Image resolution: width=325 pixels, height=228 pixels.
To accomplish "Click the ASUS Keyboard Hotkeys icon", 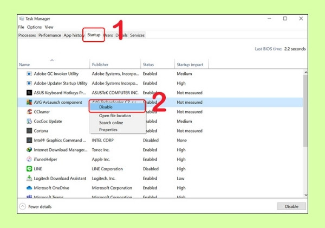I will click(29, 93).
